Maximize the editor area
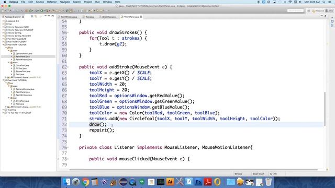335x188 pixels. point(326,16)
